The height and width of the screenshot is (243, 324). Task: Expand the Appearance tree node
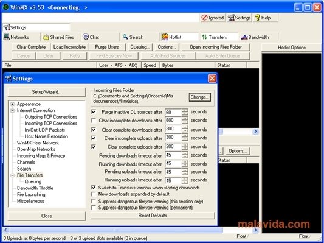click(13, 104)
